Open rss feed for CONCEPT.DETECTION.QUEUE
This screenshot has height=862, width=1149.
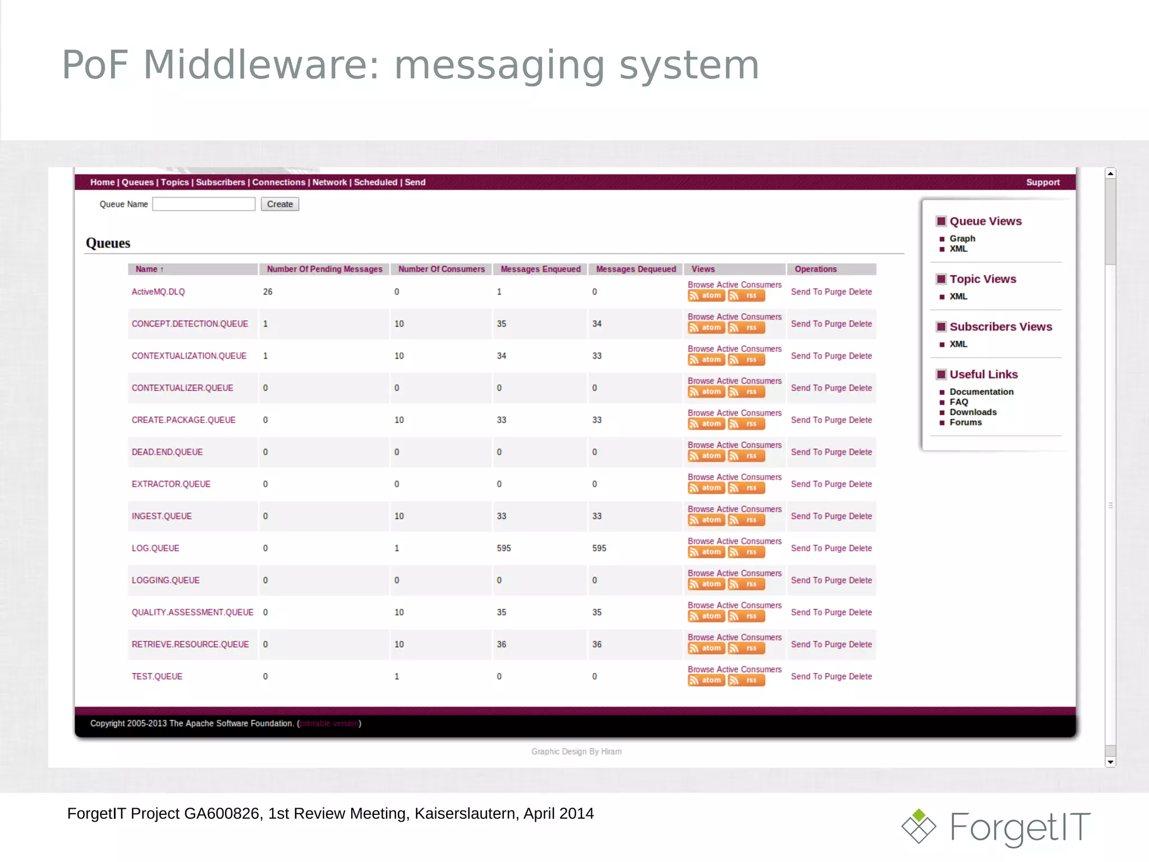[x=746, y=328]
